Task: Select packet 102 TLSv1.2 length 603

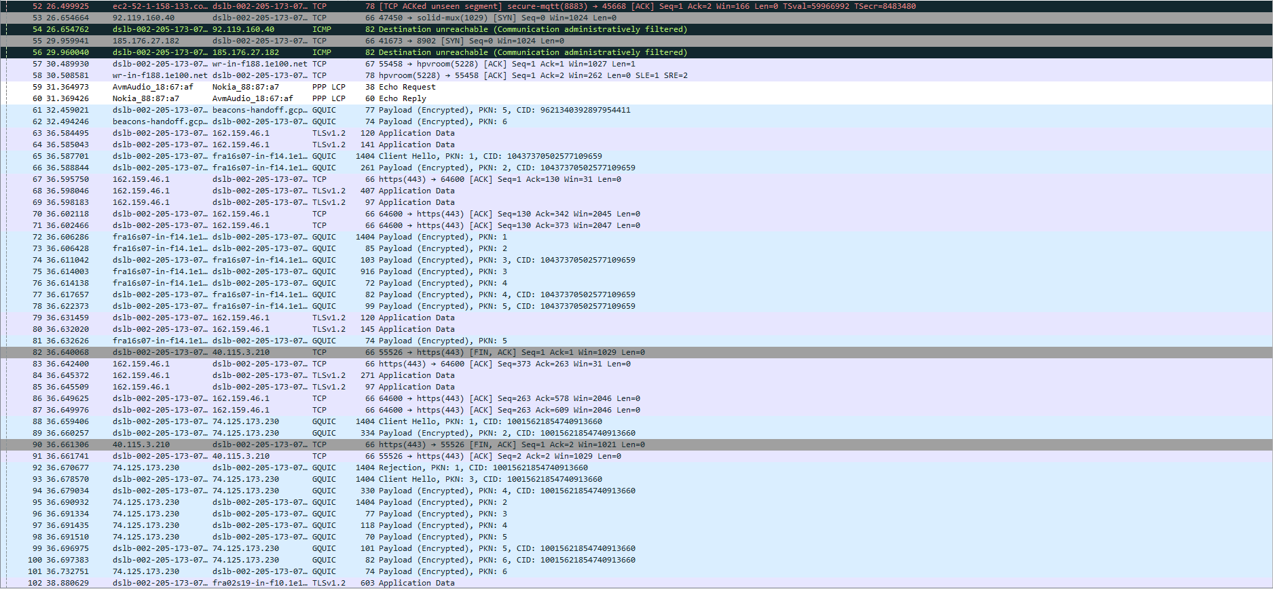Action: point(636,583)
